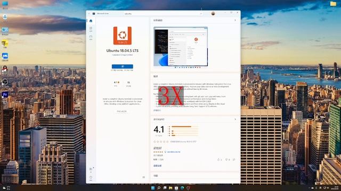
Task: Click the blue install button under Ubuntu 18.04.5 LTS
Action: coord(123,66)
